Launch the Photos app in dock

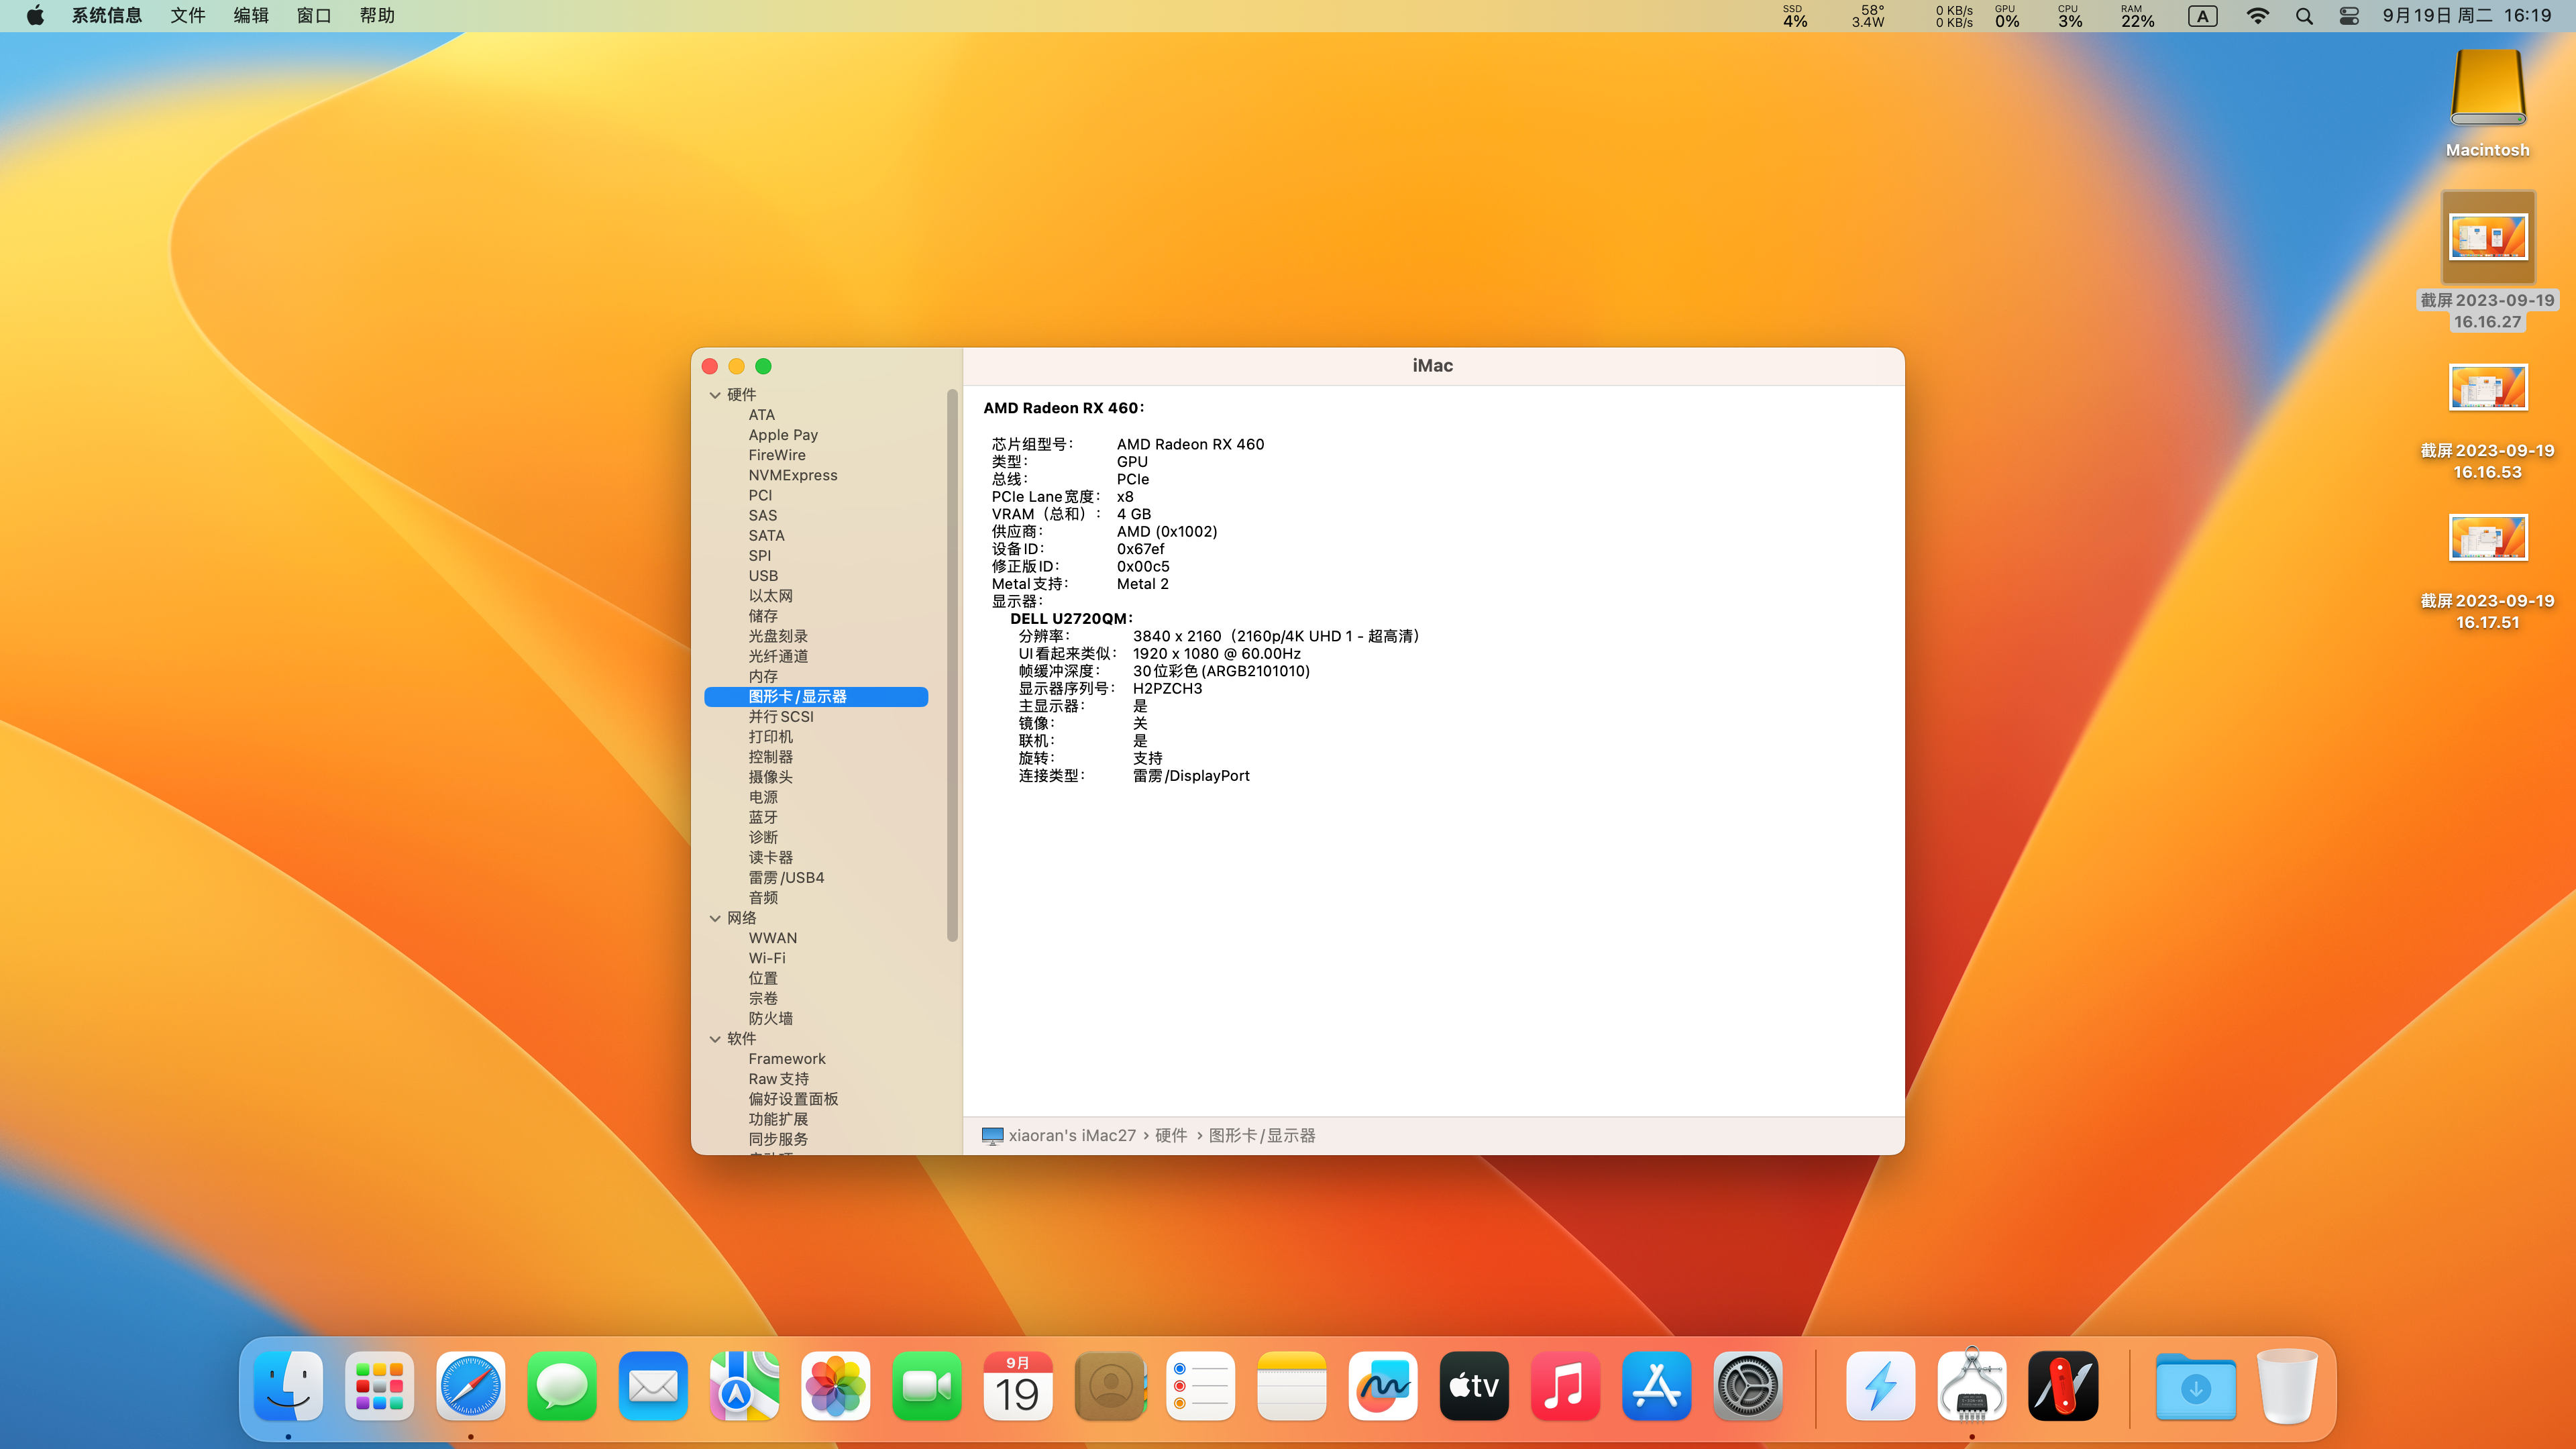[835, 1386]
